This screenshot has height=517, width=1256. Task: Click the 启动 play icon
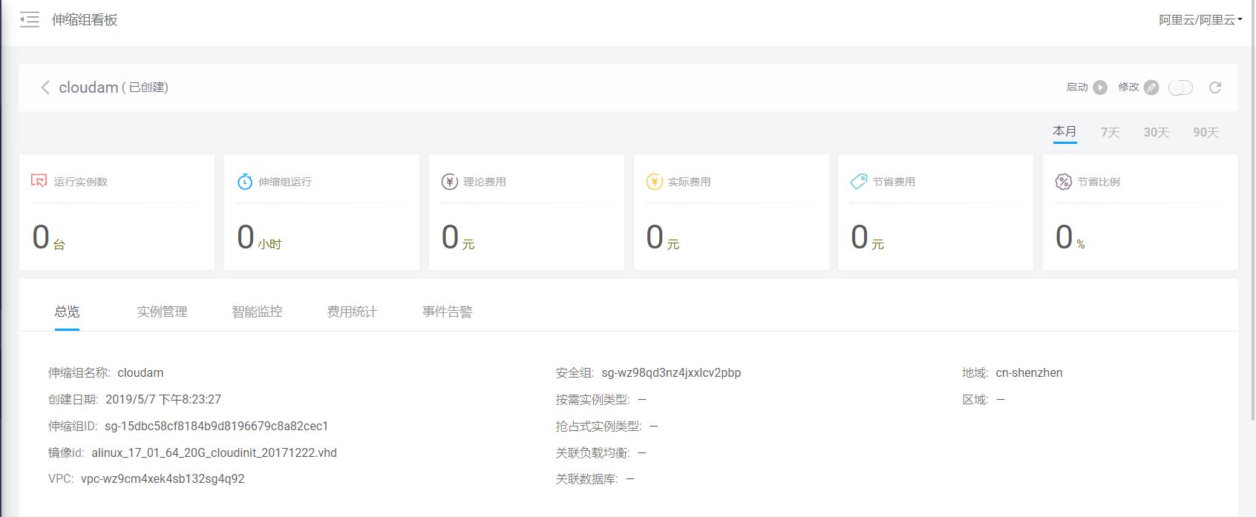(x=1100, y=88)
